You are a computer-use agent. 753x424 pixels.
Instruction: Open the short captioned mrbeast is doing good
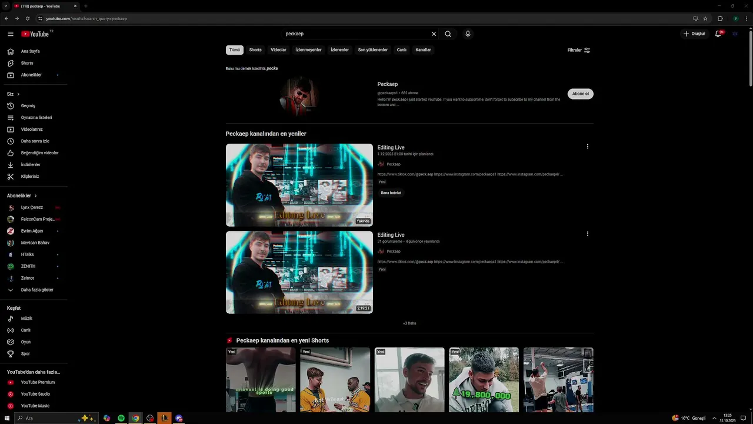(x=261, y=380)
